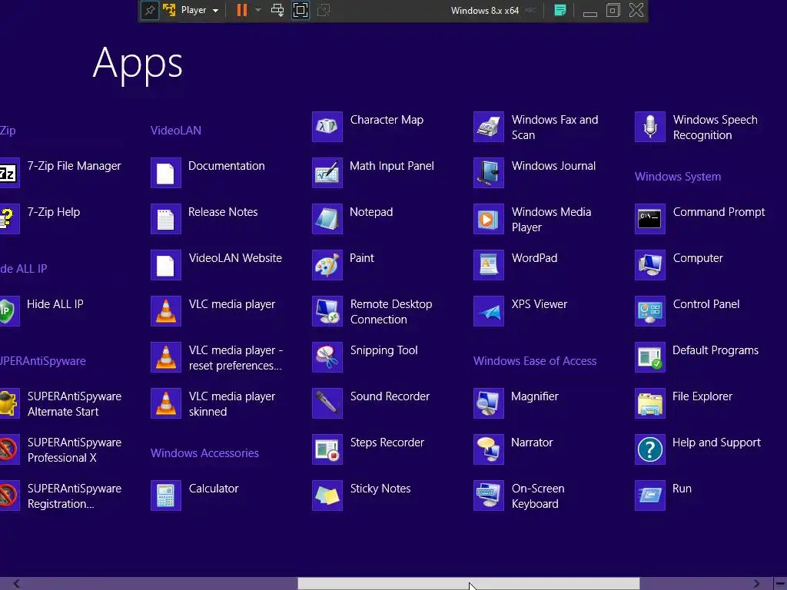Open Windows Speech Recognition microphone icon
The height and width of the screenshot is (590, 787).
click(650, 127)
